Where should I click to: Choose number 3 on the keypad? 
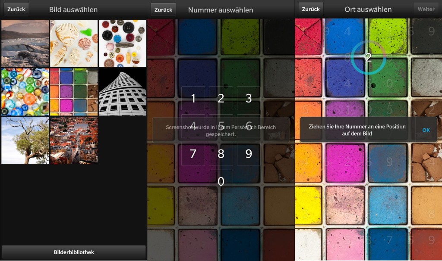(249, 98)
